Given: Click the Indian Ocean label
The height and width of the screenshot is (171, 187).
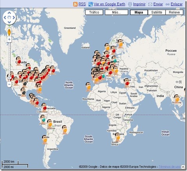Looking at the screenshot, I should (166, 133).
